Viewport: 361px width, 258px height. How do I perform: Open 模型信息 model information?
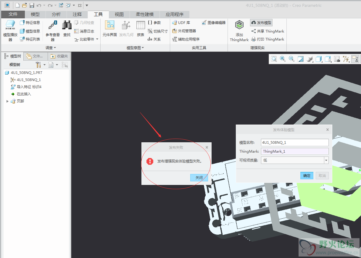tap(30, 31)
